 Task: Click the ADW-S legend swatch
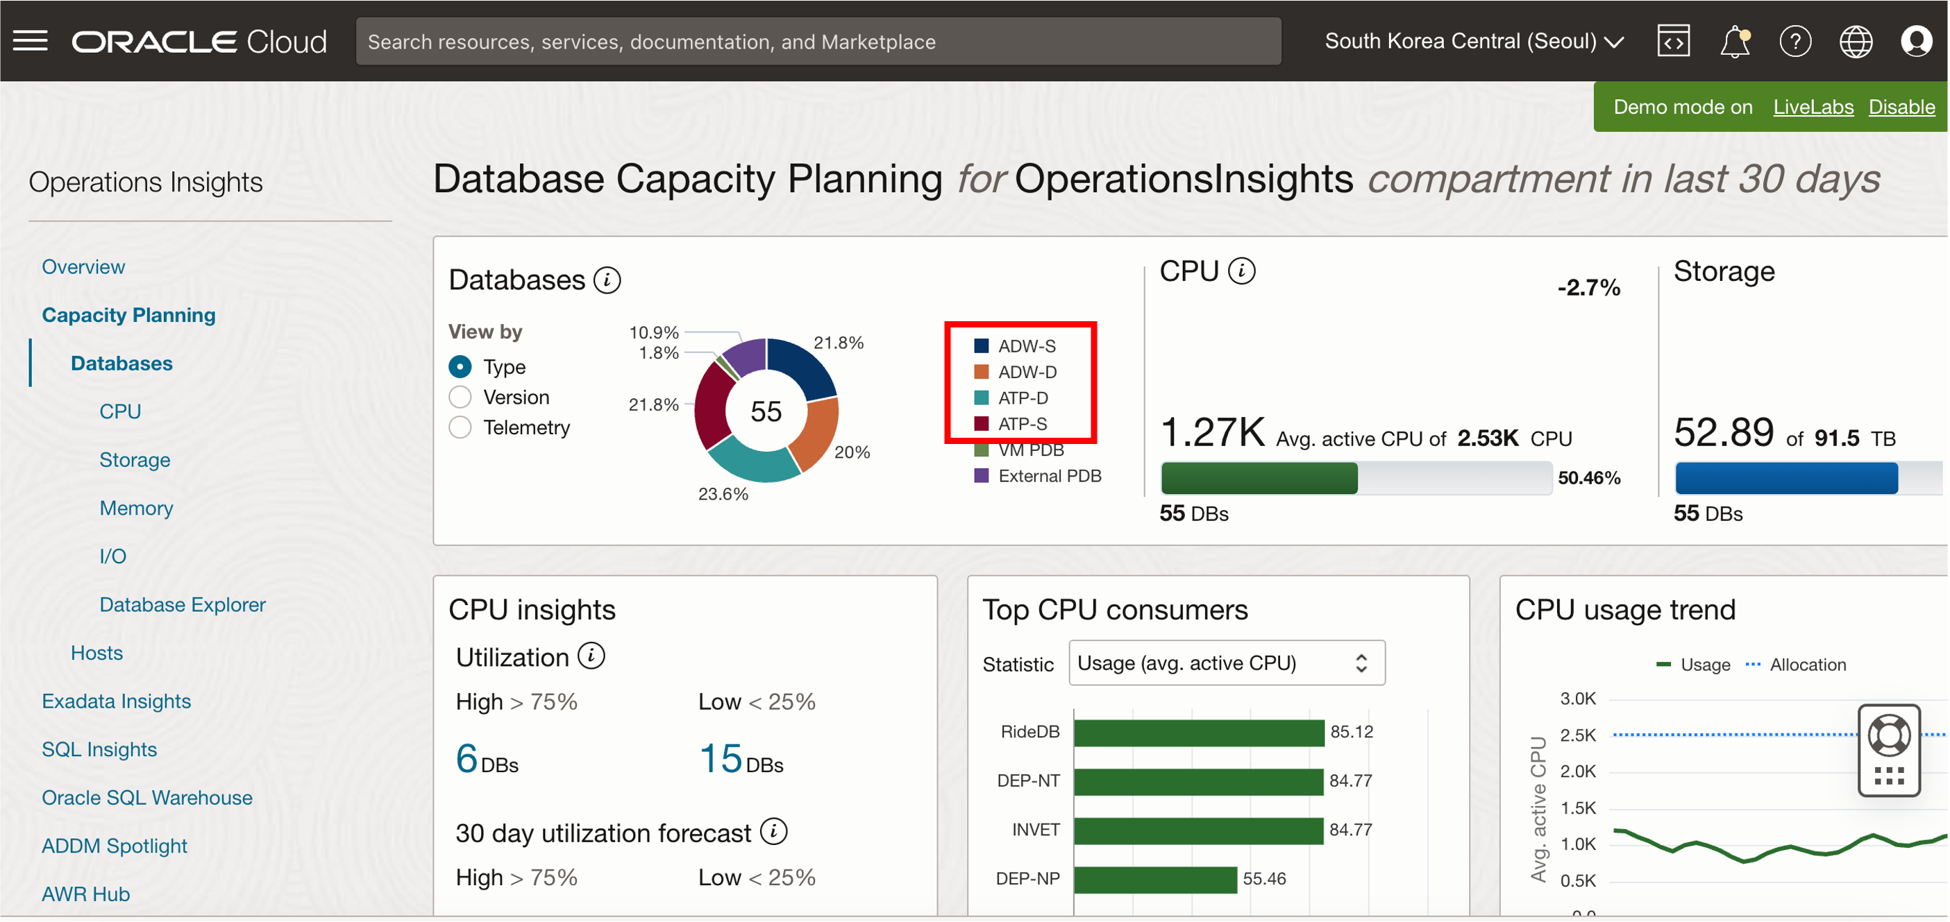[x=982, y=346]
